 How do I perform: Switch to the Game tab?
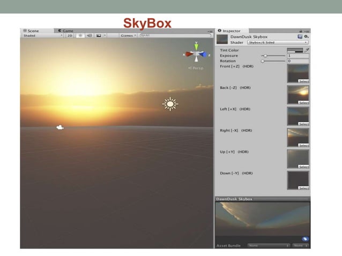click(x=66, y=31)
